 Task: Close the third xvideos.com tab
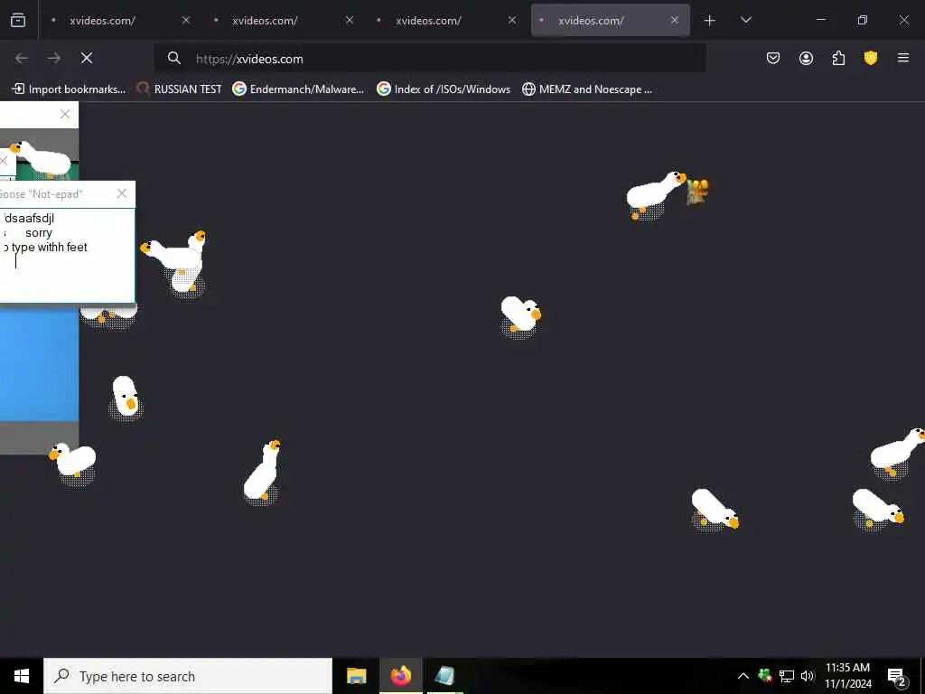(512, 20)
